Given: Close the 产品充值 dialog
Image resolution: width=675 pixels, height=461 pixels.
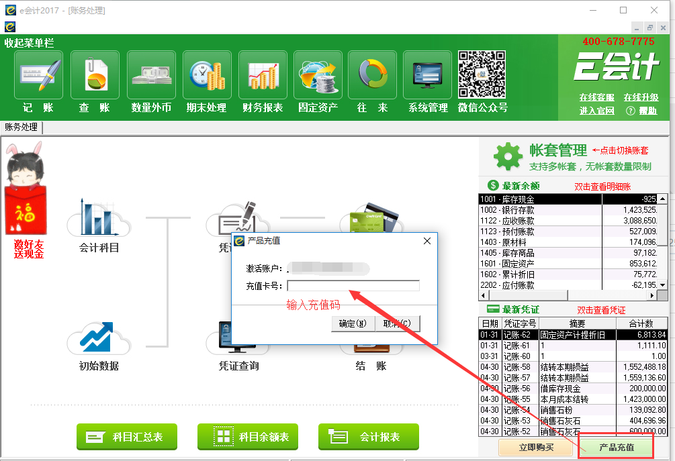Looking at the screenshot, I should pos(427,241).
